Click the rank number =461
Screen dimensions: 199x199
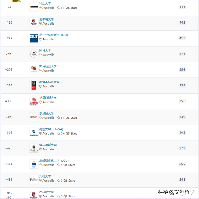click(x=9, y=164)
